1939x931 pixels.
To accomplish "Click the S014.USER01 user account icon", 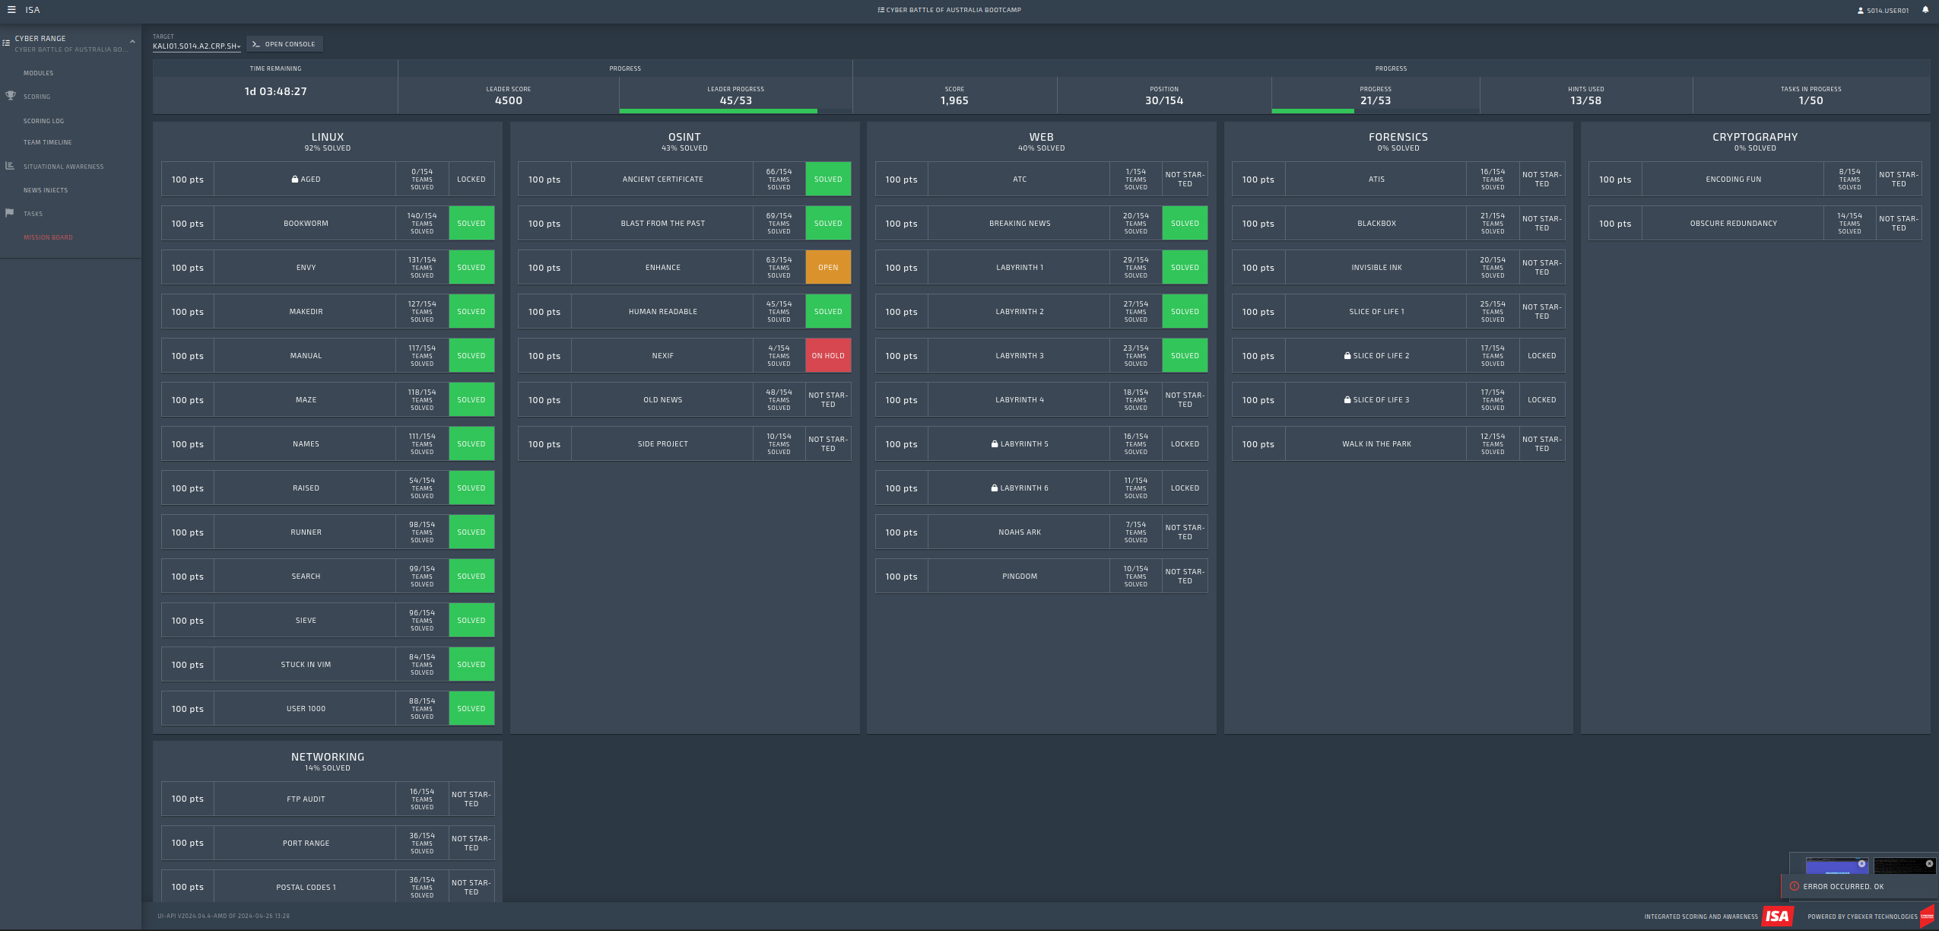I will 1860,11.
